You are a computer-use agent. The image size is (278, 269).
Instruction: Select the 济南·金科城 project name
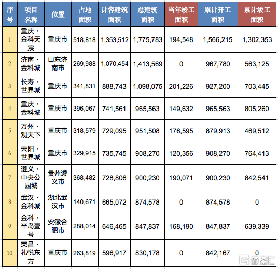[x=31, y=64]
